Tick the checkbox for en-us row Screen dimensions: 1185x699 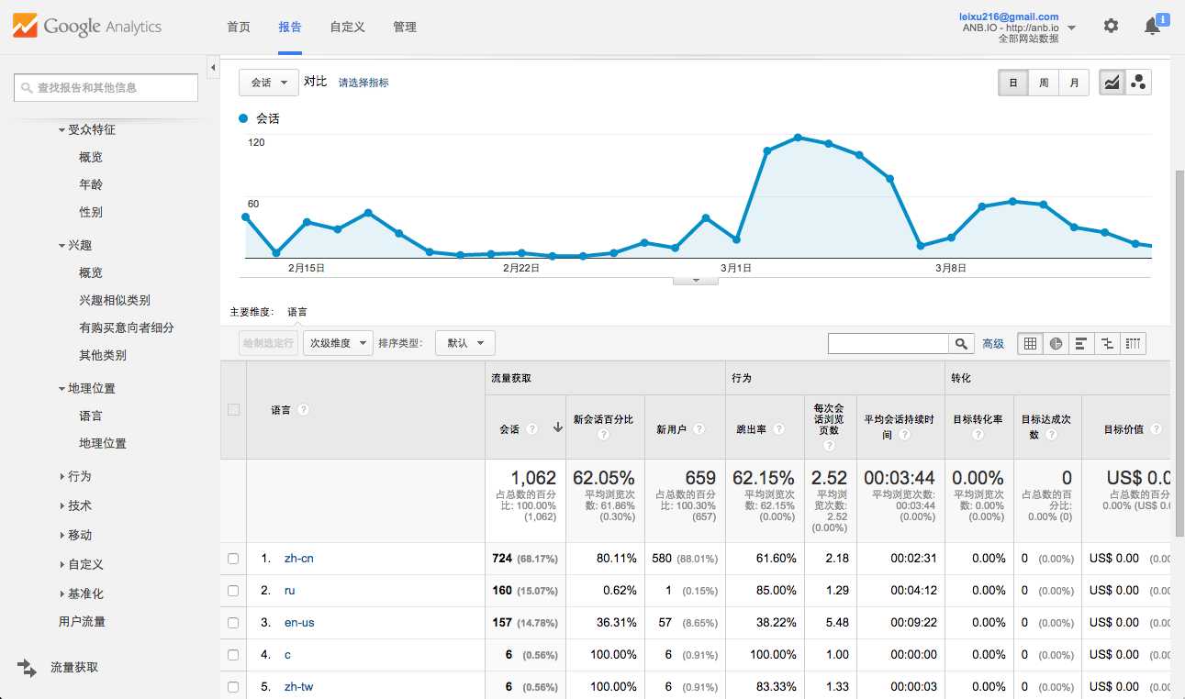(233, 623)
